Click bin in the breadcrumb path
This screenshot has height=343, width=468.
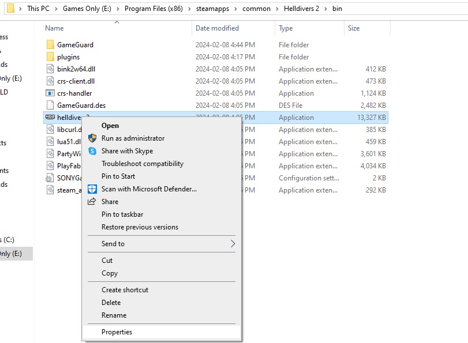[337, 9]
